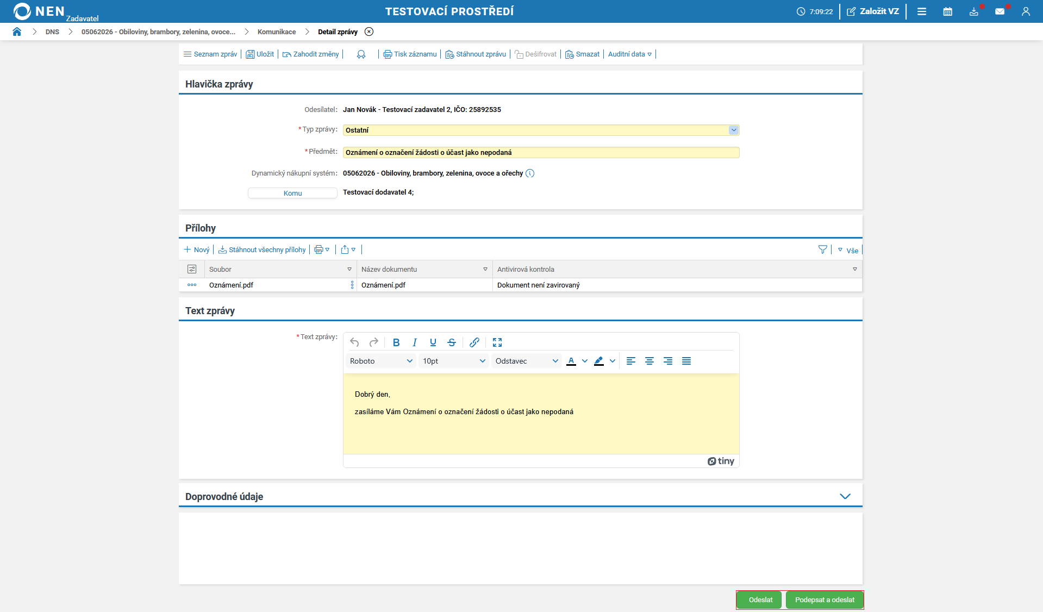The image size is (1043, 612).
Task: Open attachments export dropdown
Action: tap(348, 250)
